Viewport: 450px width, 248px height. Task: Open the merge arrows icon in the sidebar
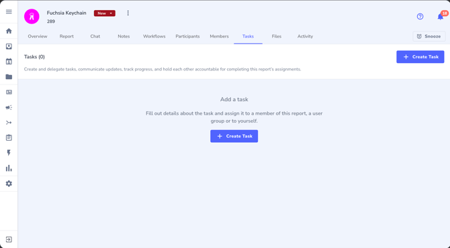[x=9, y=123]
